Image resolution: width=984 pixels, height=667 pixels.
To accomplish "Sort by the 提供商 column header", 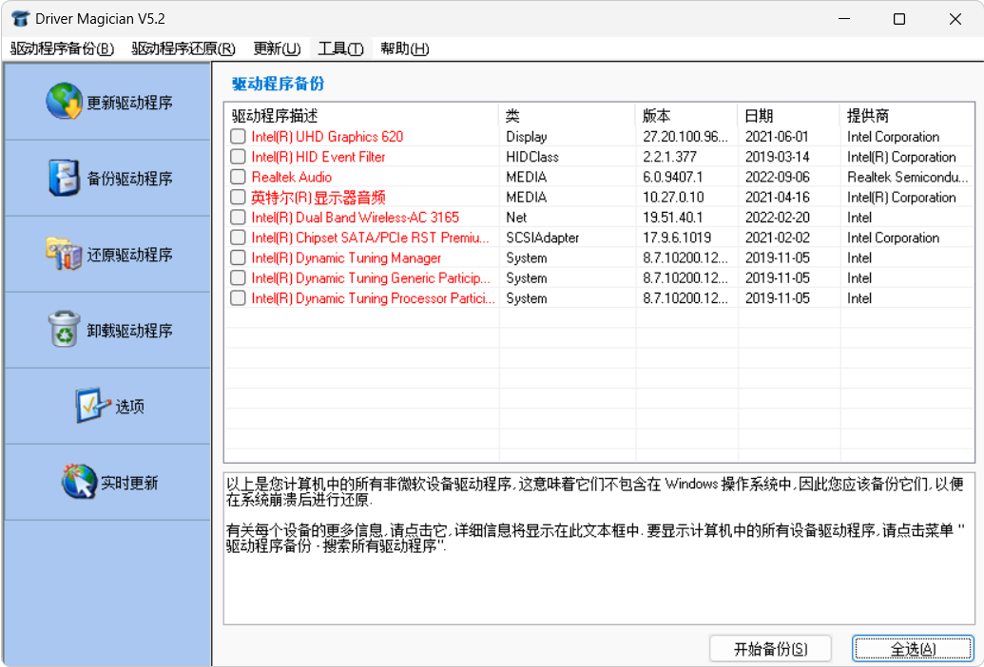I will coord(907,115).
